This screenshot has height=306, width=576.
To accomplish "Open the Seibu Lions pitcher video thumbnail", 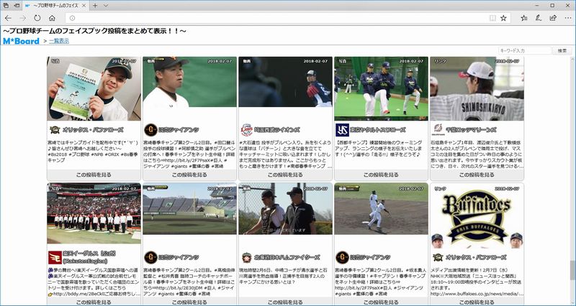I will point(285,82).
